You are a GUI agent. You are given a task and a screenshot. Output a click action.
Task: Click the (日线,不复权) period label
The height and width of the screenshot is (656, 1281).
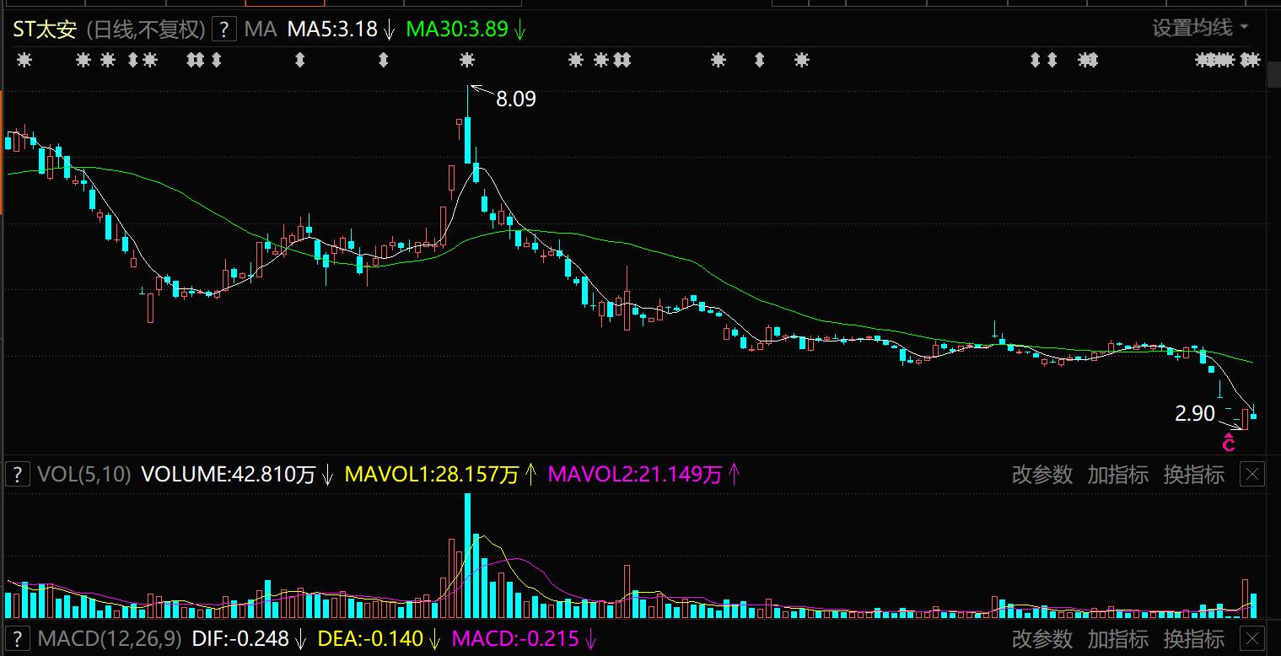click(x=147, y=30)
